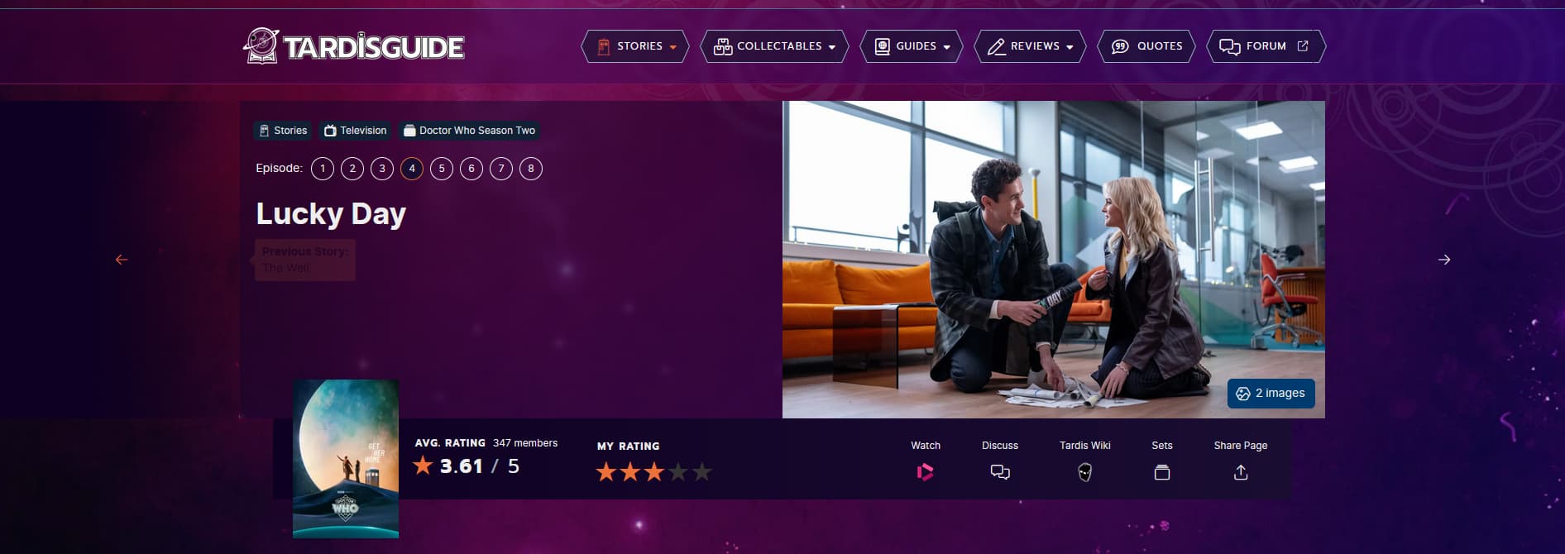The height and width of the screenshot is (554, 1565).
Task: Open the Forum external link
Action: tap(1266, 46)
